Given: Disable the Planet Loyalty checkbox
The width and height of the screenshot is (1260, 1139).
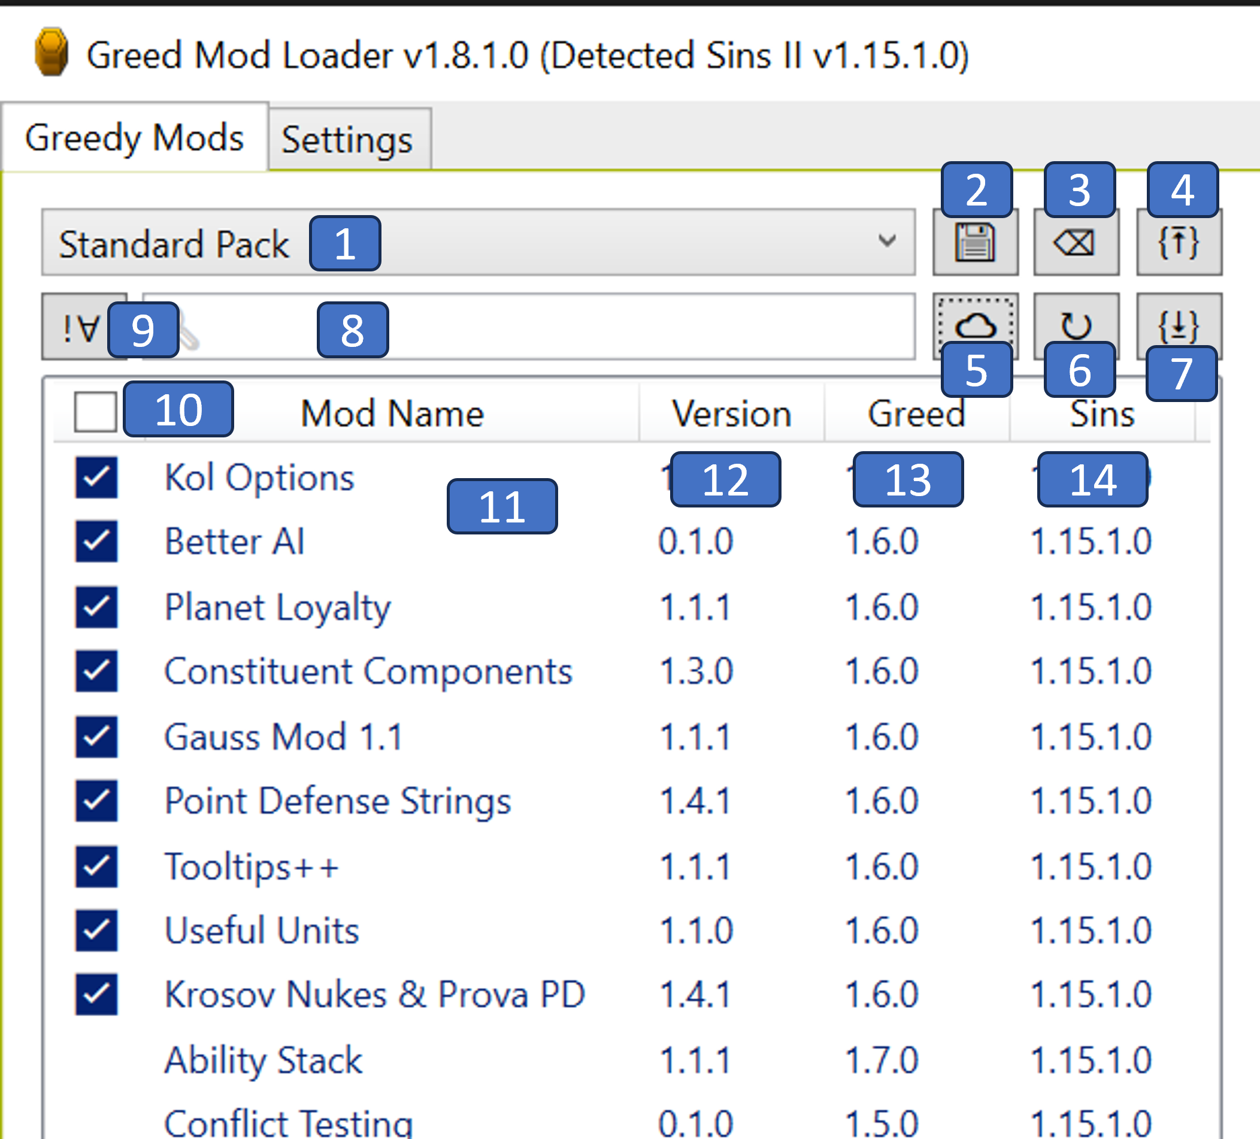Looking at the screenshot, I should pos(97,608).
